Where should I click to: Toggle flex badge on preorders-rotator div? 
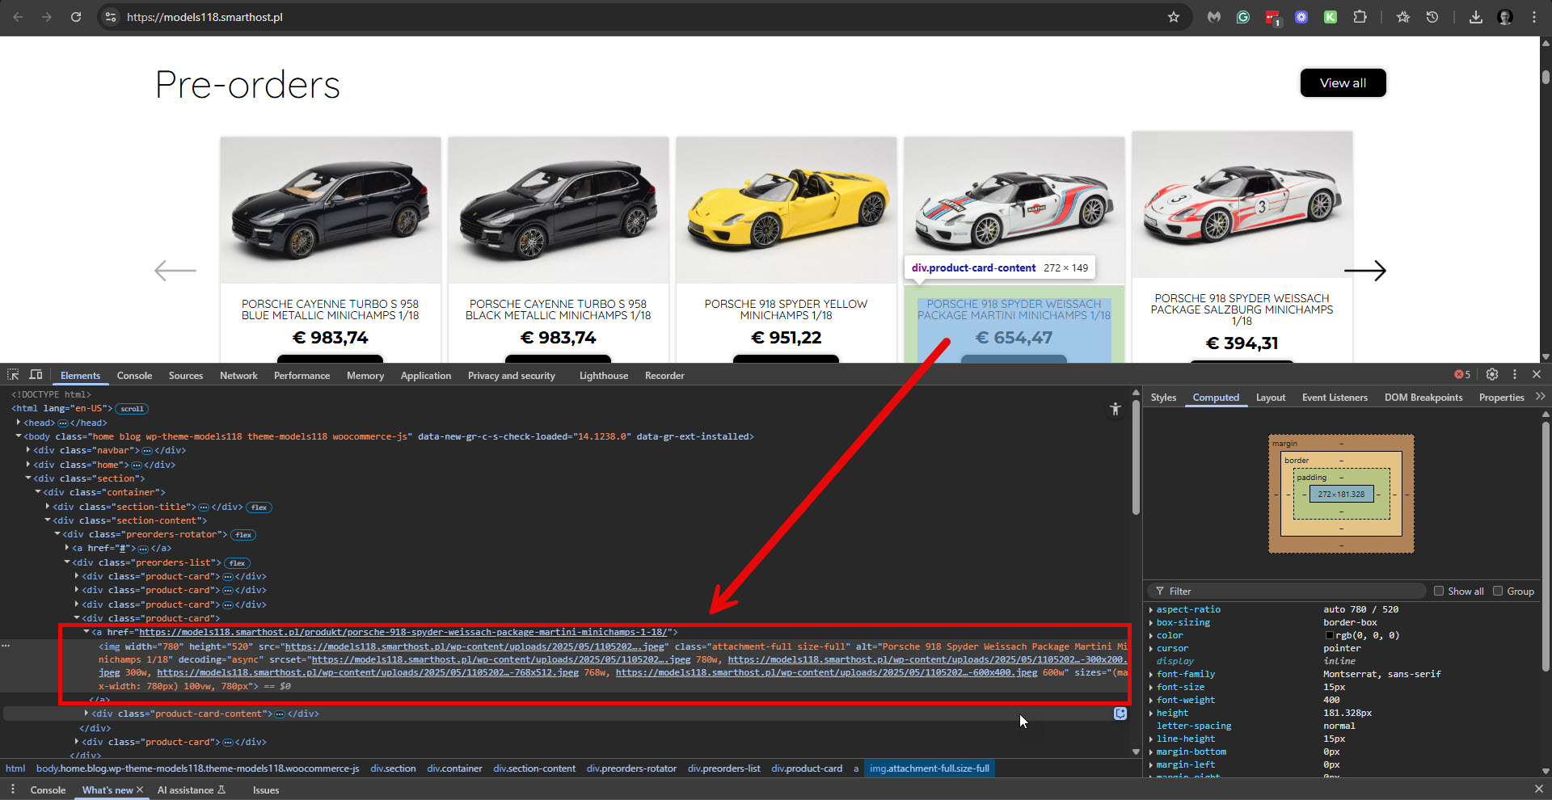coord(243,535)
